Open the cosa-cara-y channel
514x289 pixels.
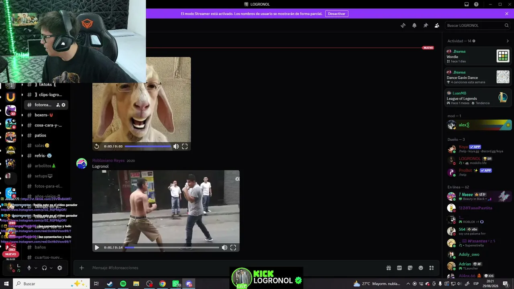46,125
